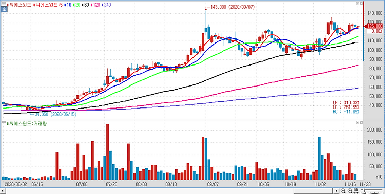Click the 09/07 date axis label
Viewport: 385px width, 194px height.
point(213,184)
